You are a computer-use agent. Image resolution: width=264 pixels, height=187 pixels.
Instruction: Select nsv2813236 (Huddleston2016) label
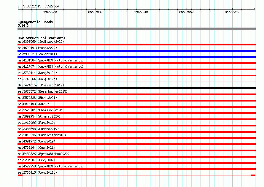coord(42,135)
